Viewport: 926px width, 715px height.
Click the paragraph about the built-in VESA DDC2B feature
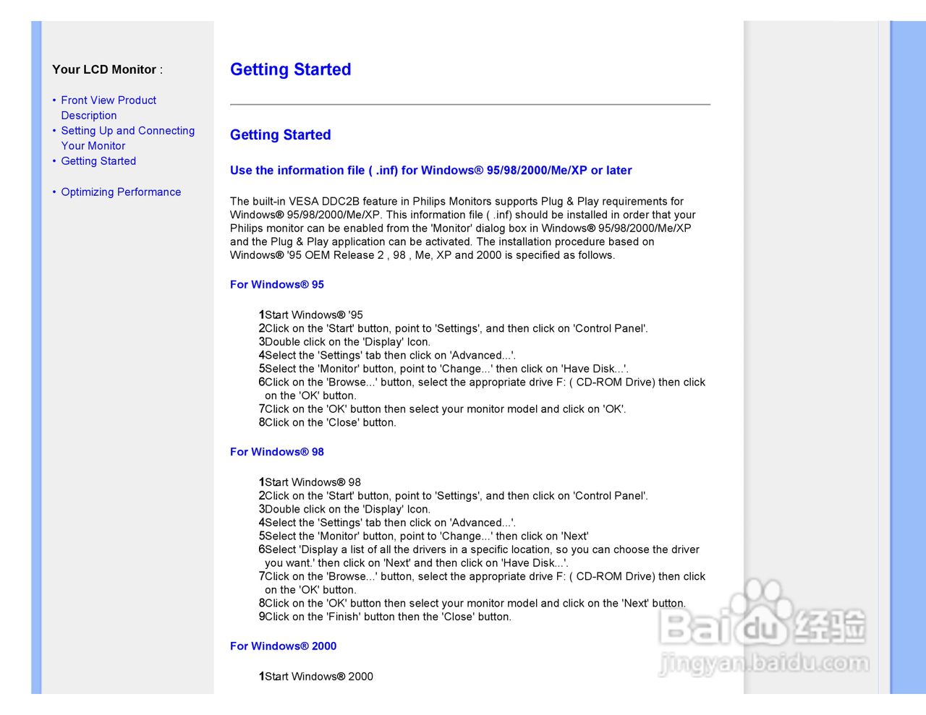[x=462, y=228]
